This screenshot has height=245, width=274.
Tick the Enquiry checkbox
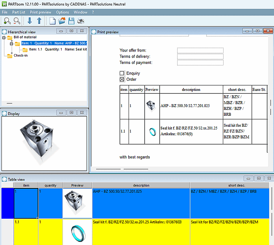pos(122,73)
